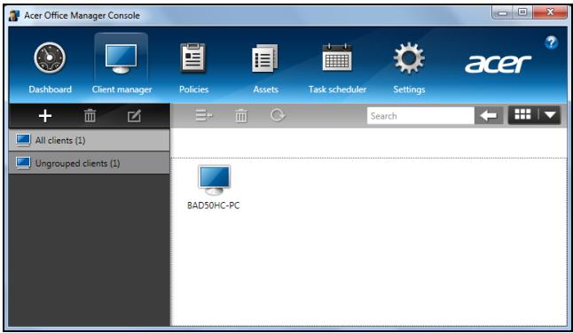Select All clients (1) group
573x333 pixels.
[x=90, y=140]
